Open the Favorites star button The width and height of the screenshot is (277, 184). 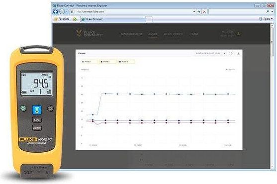coord(61,19)
